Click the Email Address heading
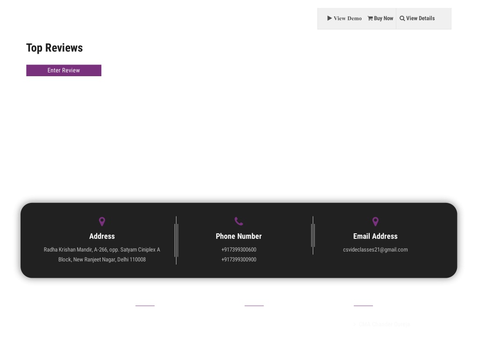This screenshot has width=478, height=338. tap(375, 237)
